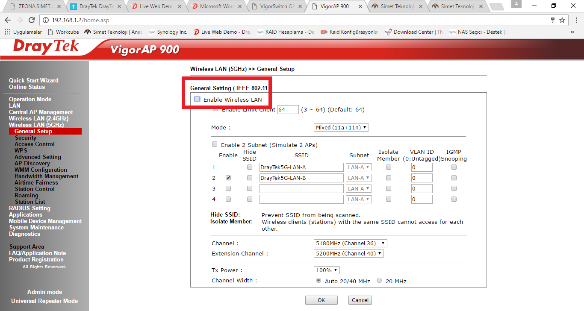Select the 20 MHz channel width radio
Viewport: 584px width, 311px height.
(379, 281)
